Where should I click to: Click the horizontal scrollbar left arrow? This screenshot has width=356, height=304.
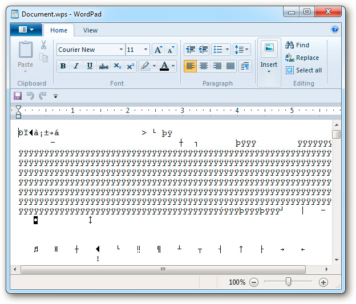coord(15,269)
